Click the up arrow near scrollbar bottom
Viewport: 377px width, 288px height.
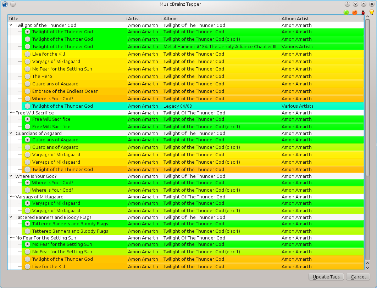pos(367,263)
